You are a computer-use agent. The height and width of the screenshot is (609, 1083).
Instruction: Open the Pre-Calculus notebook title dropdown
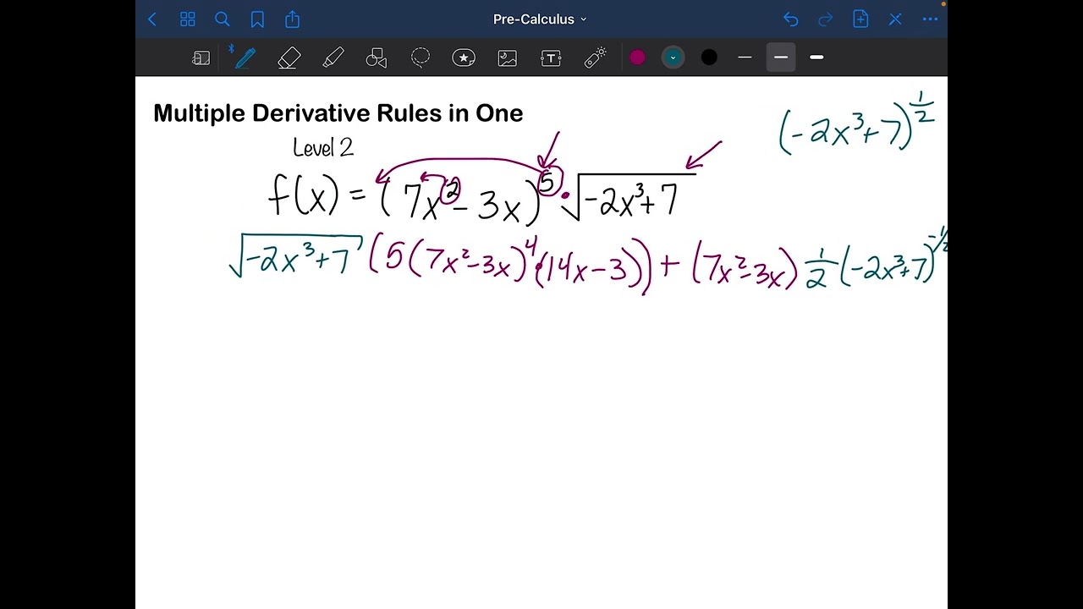point(540,19)
